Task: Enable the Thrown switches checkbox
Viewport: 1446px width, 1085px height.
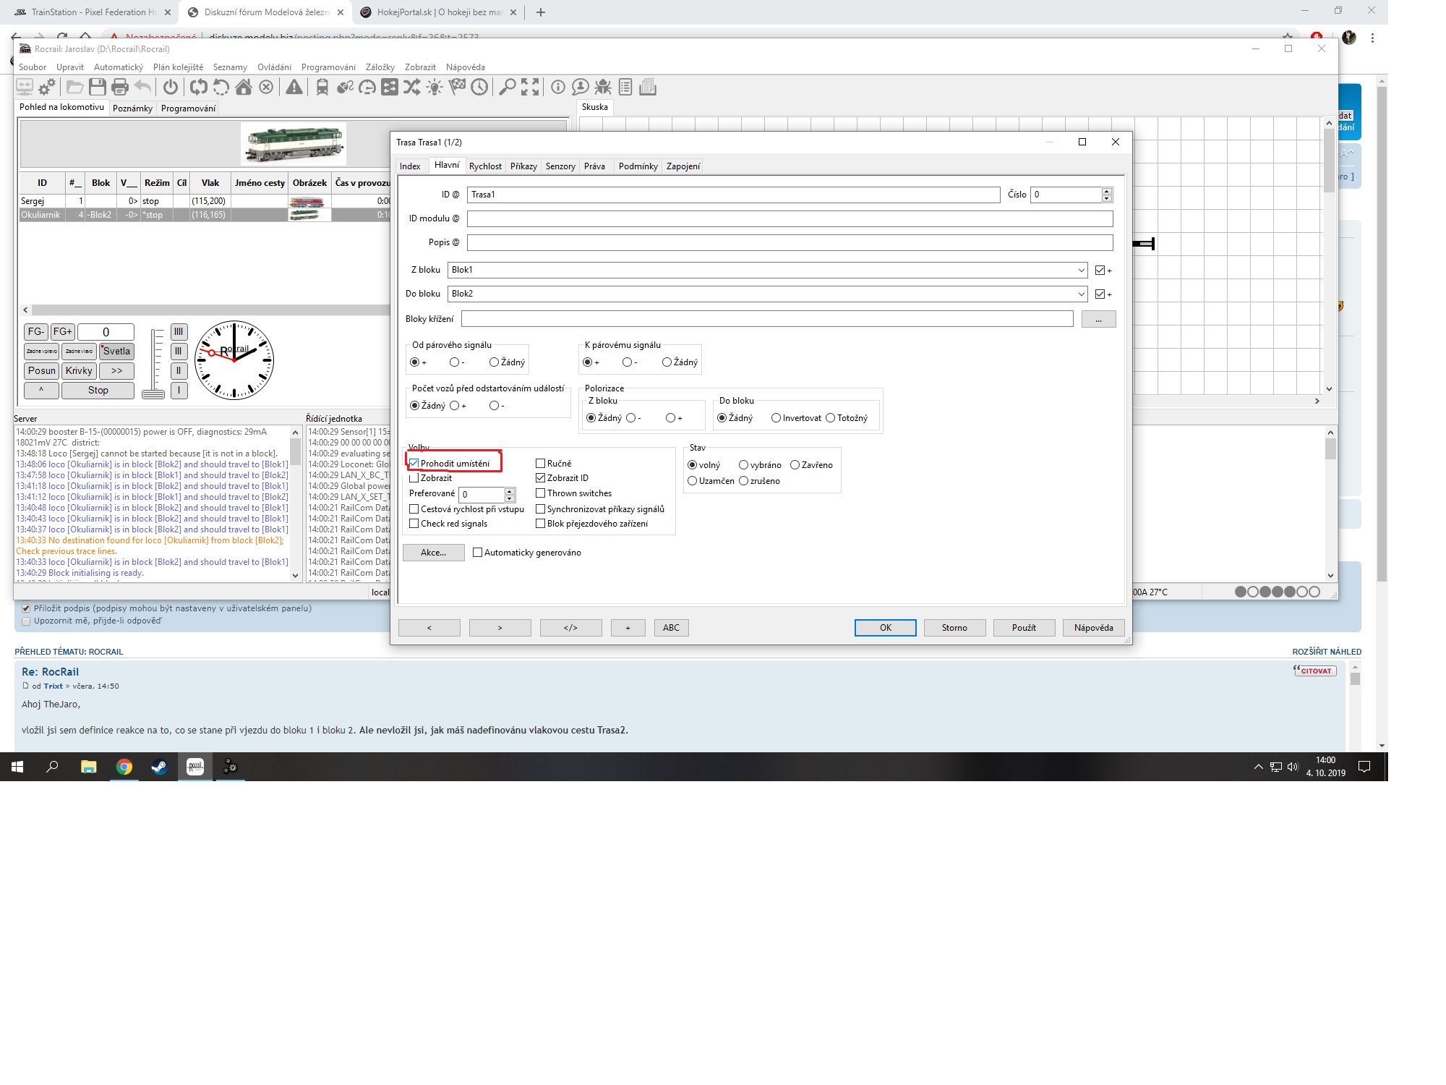Action: click(541, 493)
